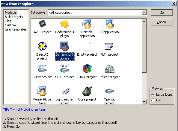Click the 'Code::Blocks plugin' label text
Image resolution: width=178 pixels, height=131 pixels.
pyautogui.click(x=64, y=34)
